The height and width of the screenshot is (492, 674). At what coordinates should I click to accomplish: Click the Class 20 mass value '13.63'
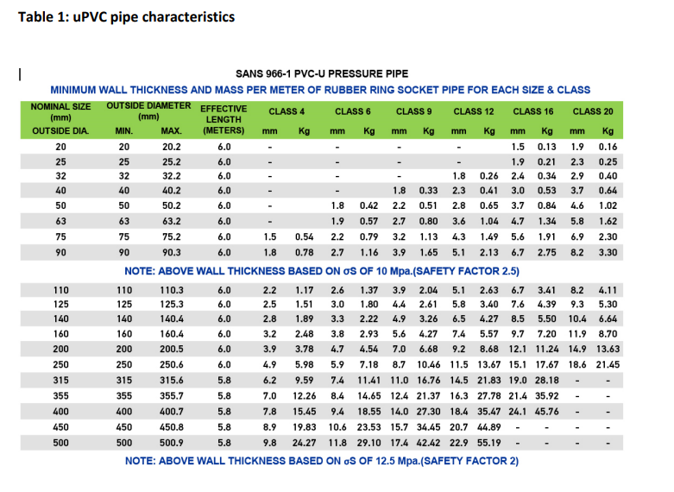608,349
